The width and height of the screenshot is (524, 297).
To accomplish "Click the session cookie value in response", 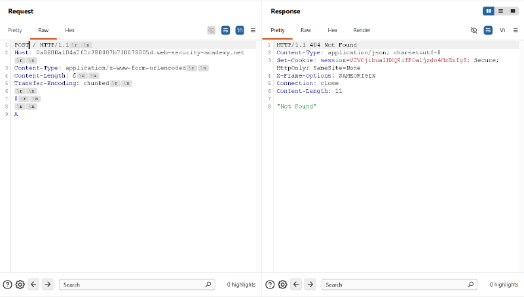I will pos(408,60).
